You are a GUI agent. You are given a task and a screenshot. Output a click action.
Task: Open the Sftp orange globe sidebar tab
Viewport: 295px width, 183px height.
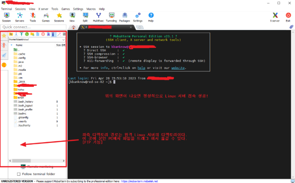tap(4, 65)
